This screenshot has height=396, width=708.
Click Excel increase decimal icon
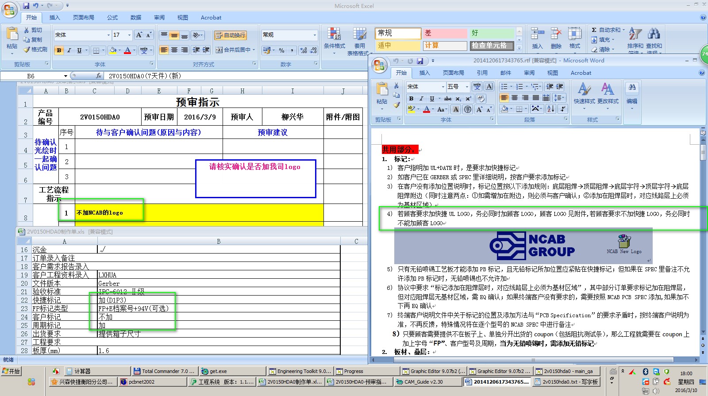pyautogui.click(x=304, y=50)
